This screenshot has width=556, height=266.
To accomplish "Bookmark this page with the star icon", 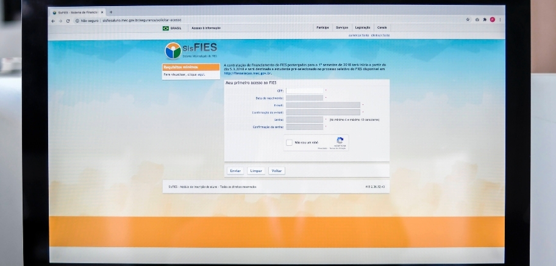I will point(468,20).
